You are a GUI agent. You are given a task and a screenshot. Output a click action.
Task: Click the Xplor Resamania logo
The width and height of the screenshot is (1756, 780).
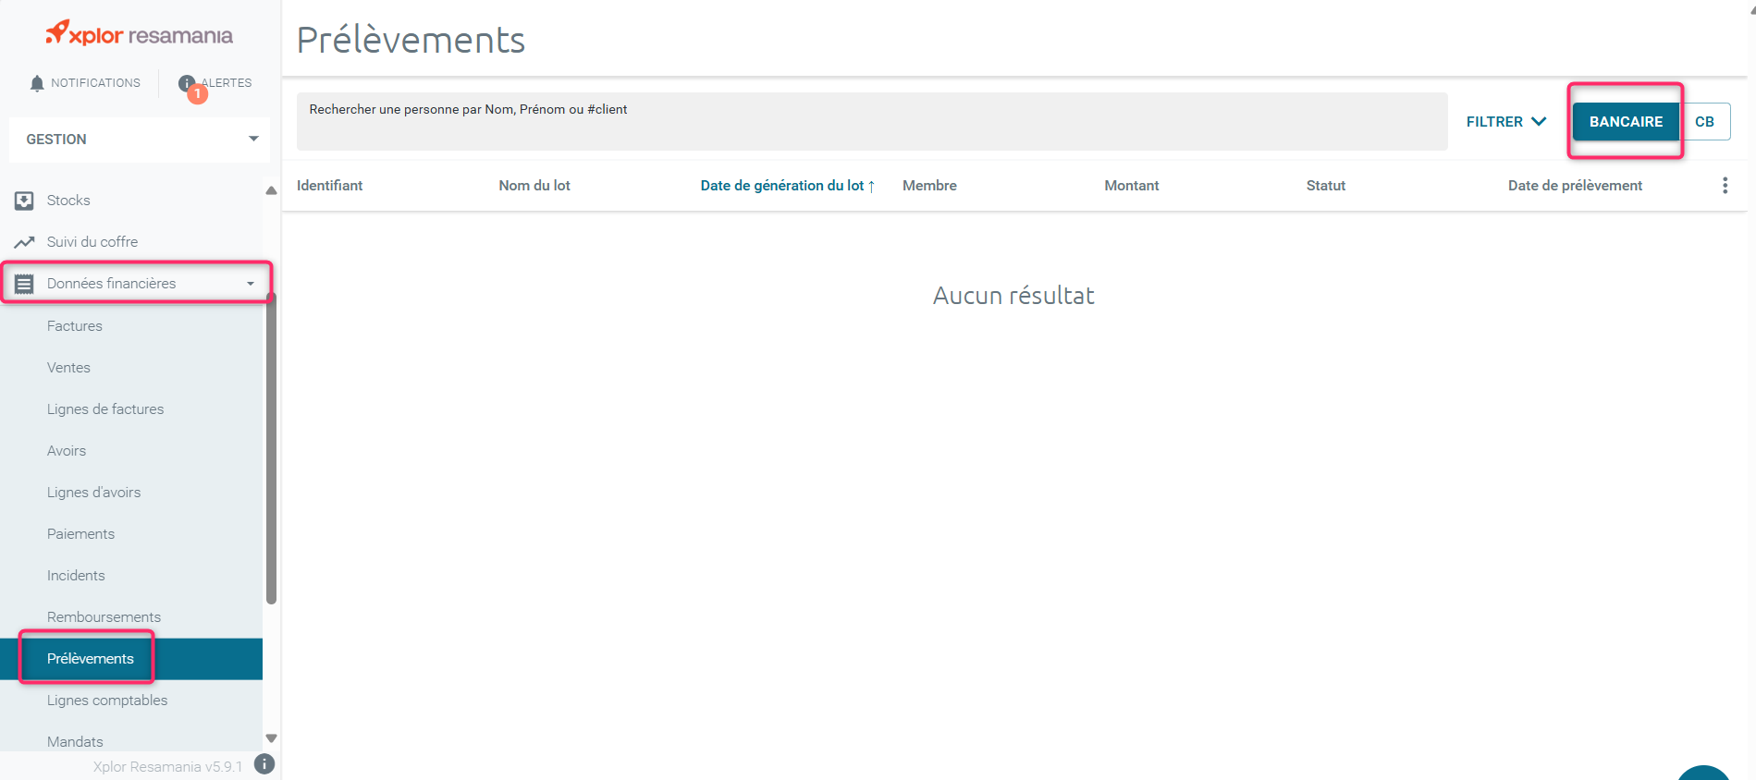click(x=139, y=34)
